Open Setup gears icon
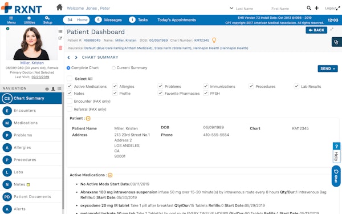 47,18
